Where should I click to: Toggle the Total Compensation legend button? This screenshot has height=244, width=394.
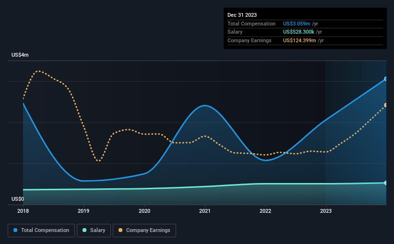(41, 231)
